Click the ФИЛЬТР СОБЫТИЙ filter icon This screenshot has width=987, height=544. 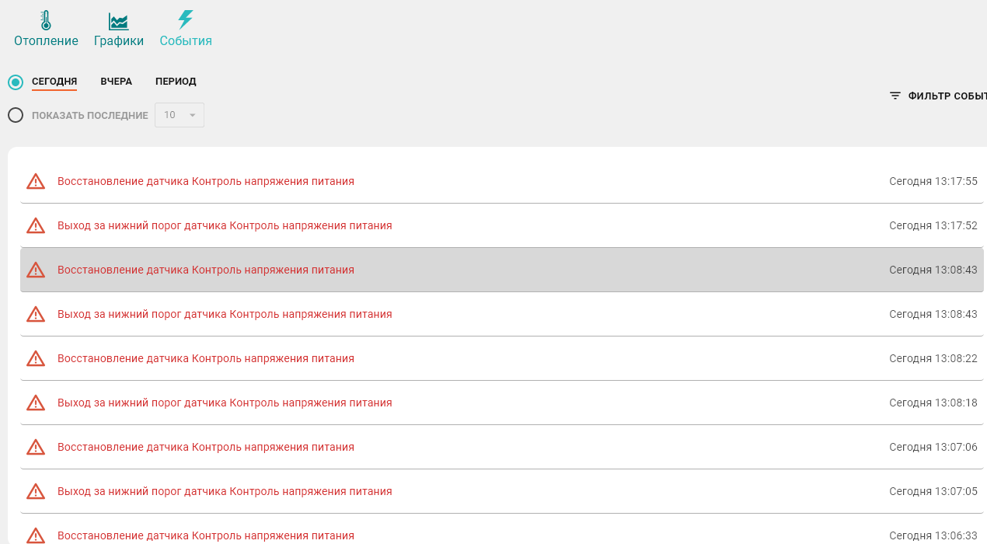click(x=895, y=96)
